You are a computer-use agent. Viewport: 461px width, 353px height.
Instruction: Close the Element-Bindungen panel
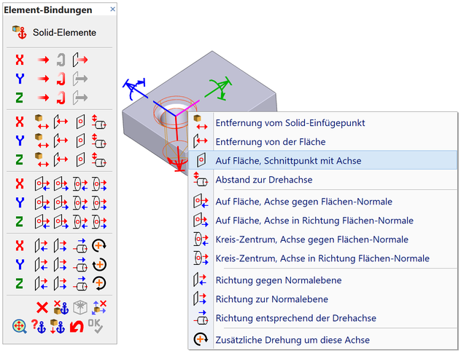[x=112, y=9]
